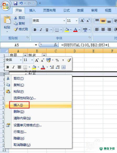This screenshot has width=117, height=153.
Task: Click increase decimal icon in mini toolbar
Action: coord(52,67)
